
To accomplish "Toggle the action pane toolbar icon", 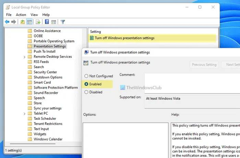I will (54, 22).
